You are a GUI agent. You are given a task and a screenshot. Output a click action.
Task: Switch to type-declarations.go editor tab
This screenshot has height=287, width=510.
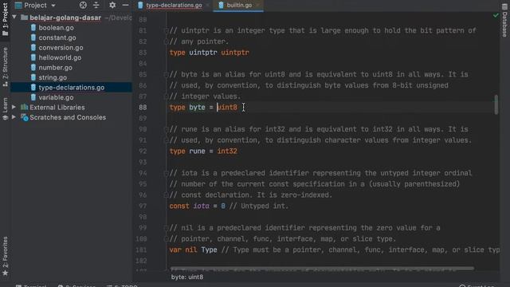pyautogui.click(x=174, y=6)
